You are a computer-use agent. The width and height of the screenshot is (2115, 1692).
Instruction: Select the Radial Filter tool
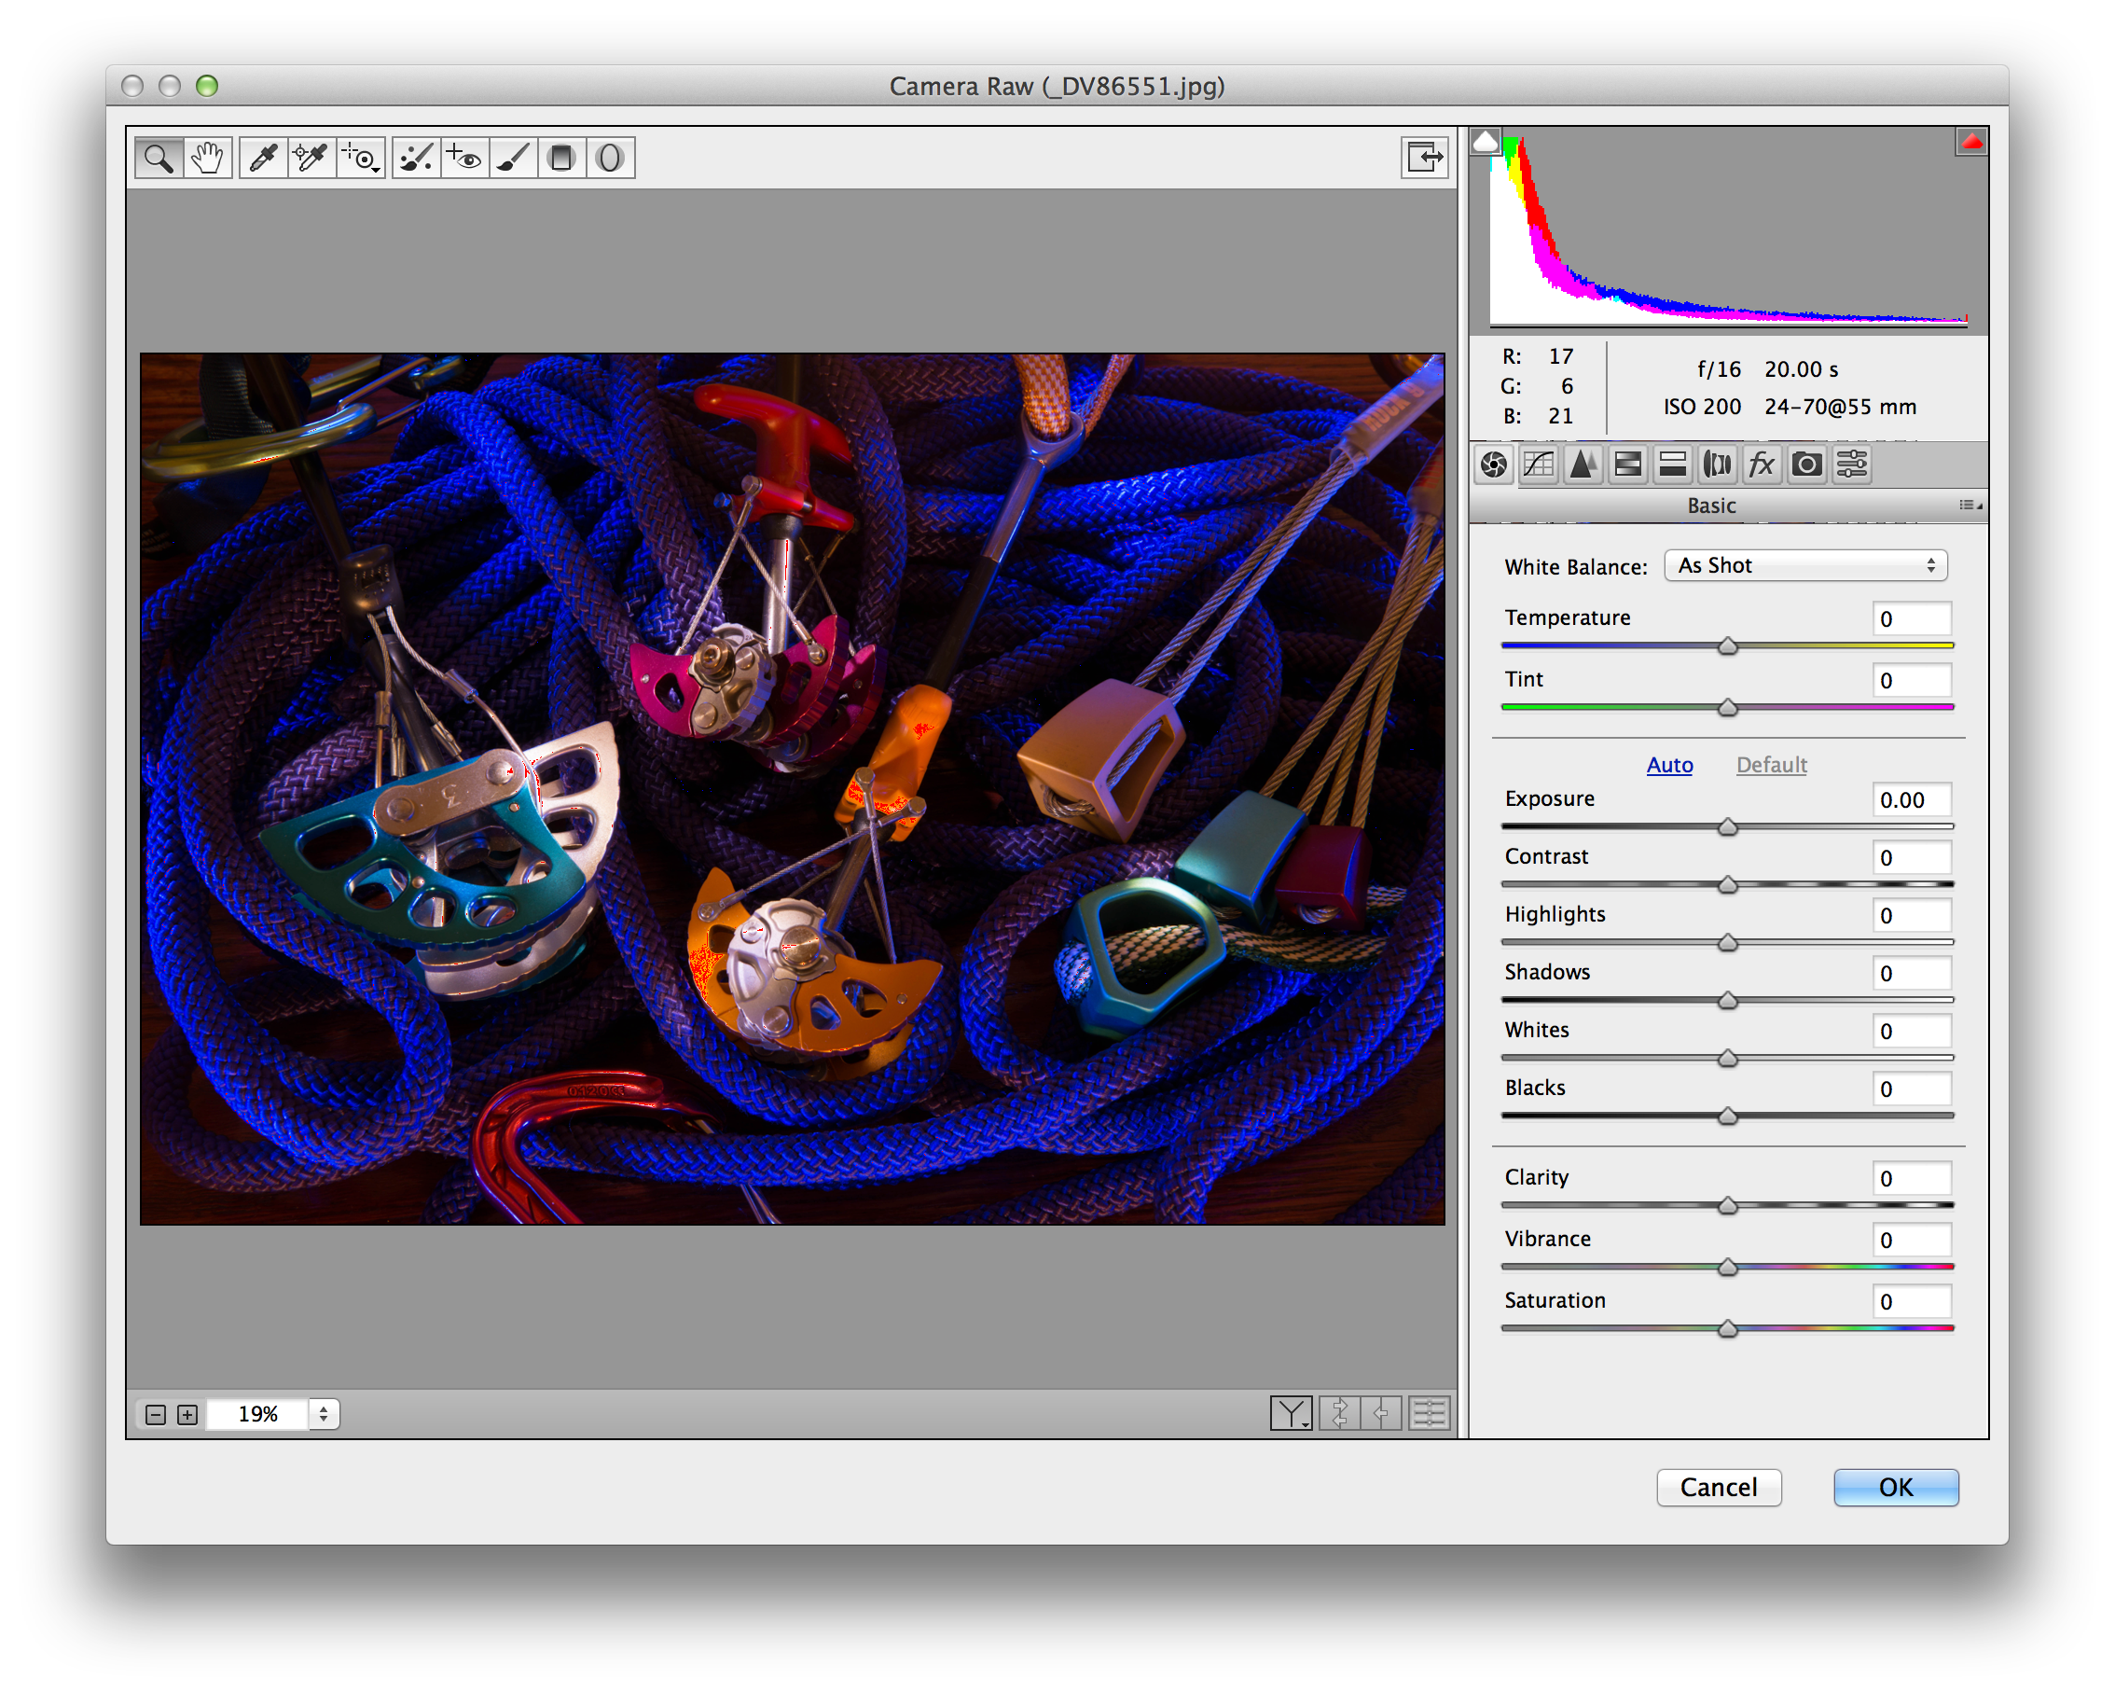pos(609,157)
